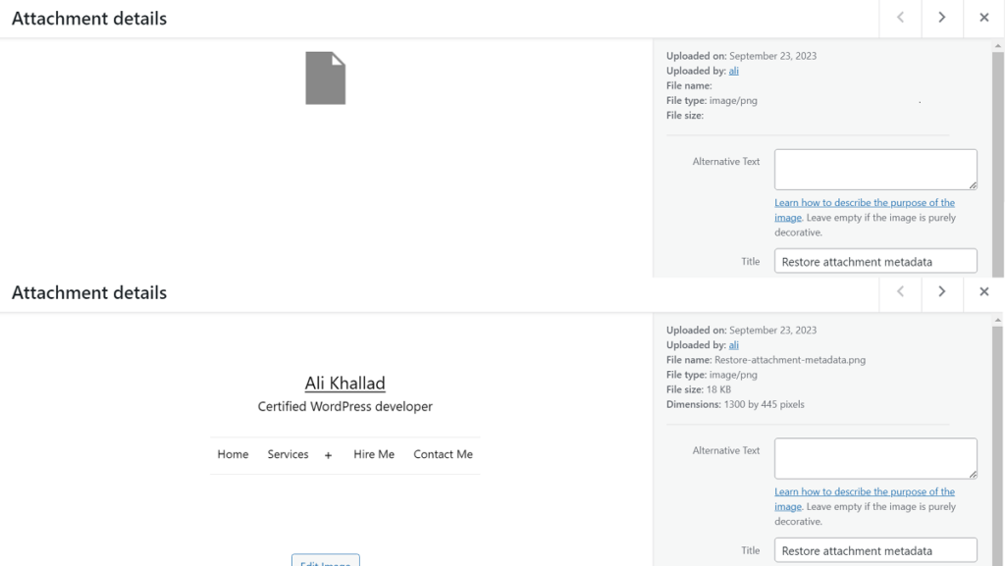Click inside the top Alternative Text field
The image size is (1005, 566).
click(873, 169)
